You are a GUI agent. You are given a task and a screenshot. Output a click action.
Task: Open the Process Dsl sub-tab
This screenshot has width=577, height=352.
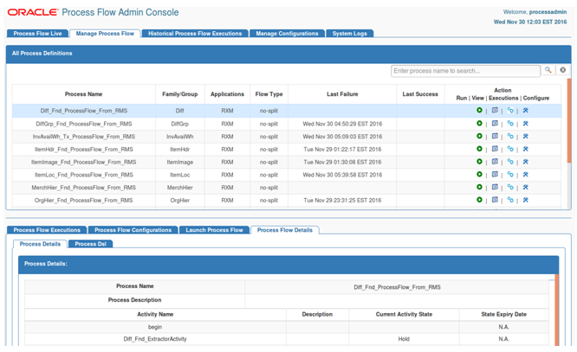pos(90,244)
